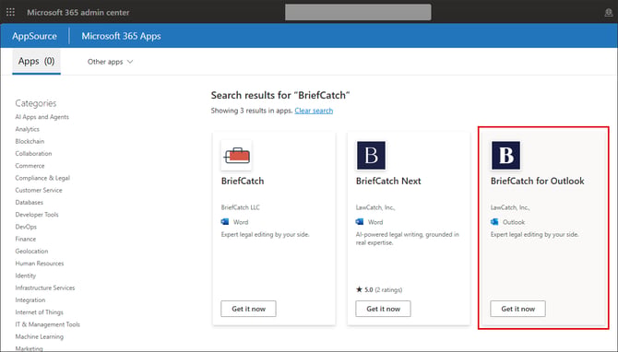
Task: Pick the Infrastructure Services category
Action: coord(45,287)
